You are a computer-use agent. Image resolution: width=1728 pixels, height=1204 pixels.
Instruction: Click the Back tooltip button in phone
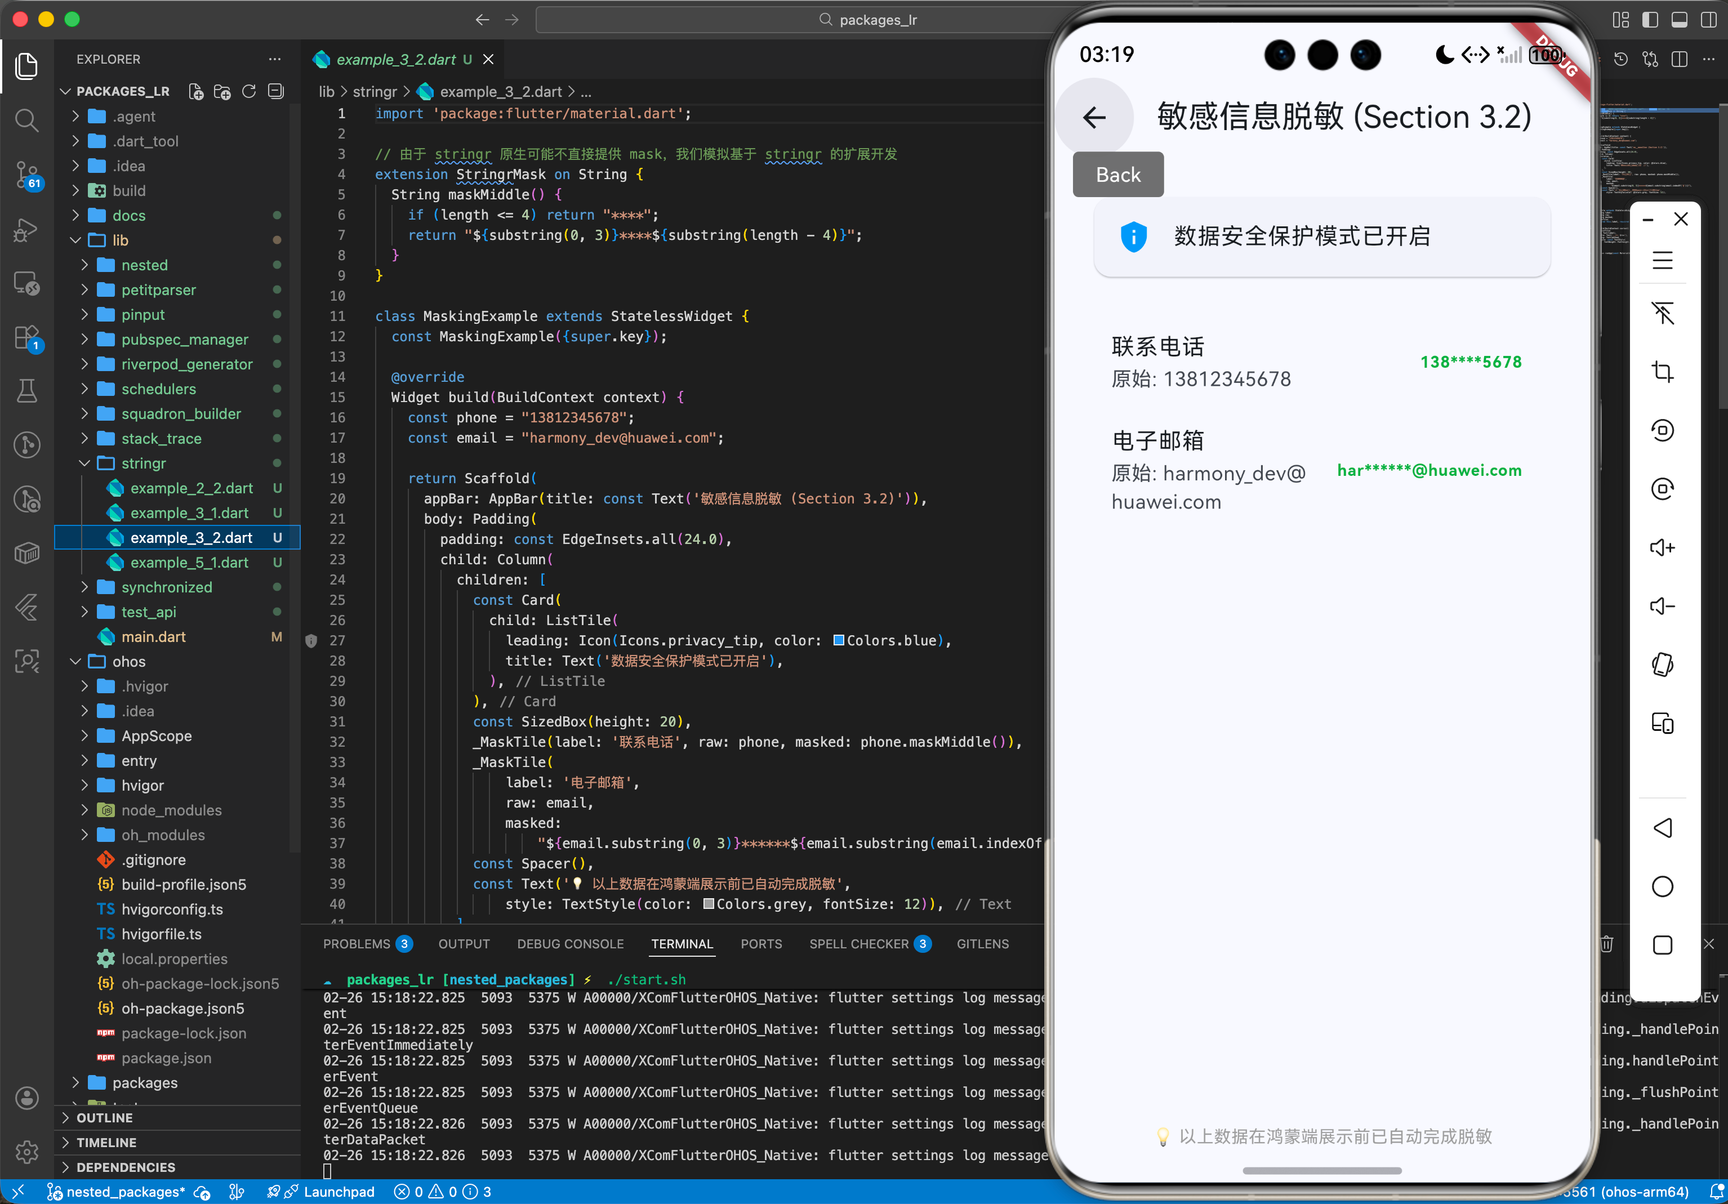[x=1117, y=175]
